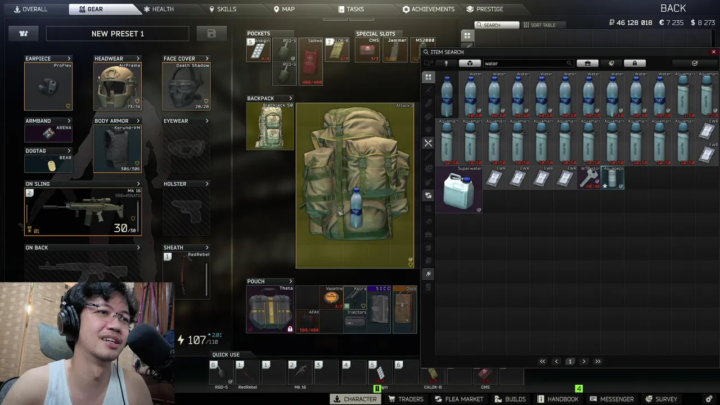Image resolution: width=720 pixels, height=405 pixels.
Task: Select the RedRebel ice pick in the sheath slot
Action: pyautogui.click(x=186, y=274)
